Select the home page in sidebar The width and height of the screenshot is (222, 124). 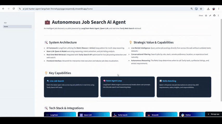point(17,26)
